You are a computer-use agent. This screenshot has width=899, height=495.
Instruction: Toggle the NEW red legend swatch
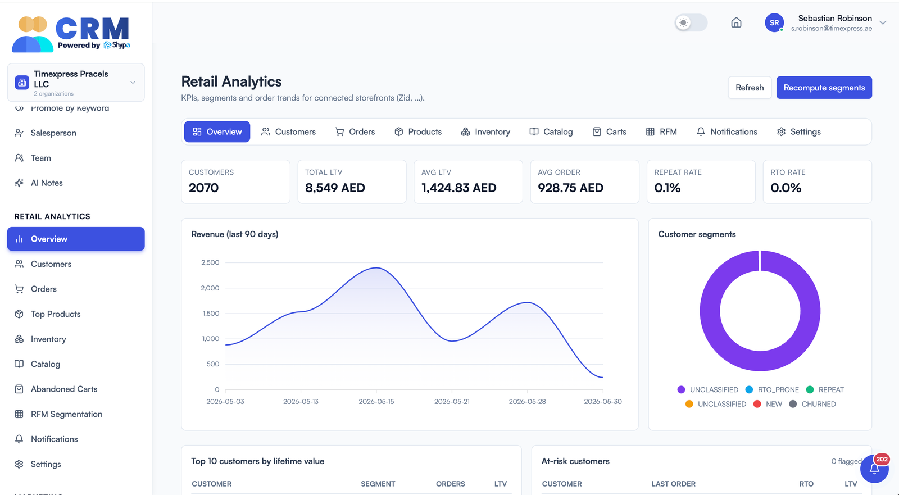pyautogui.click(x=757, y=404)
